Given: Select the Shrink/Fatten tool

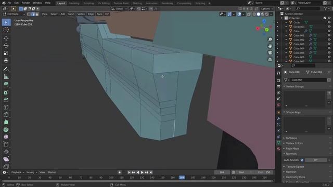Looking at the screenshot, I should (x=6, y=152).
